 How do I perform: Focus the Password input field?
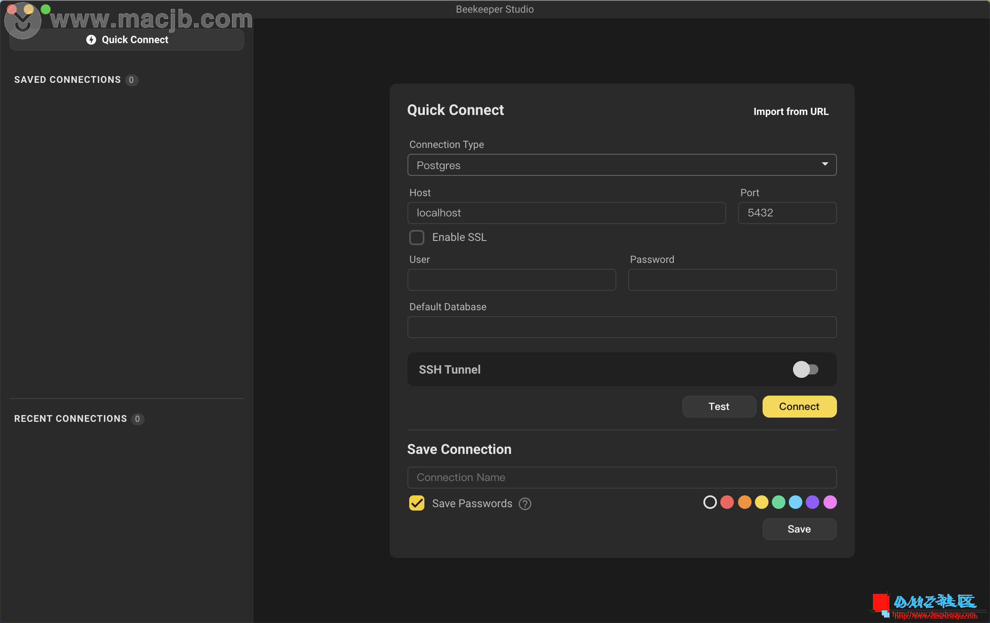[732, 280]
